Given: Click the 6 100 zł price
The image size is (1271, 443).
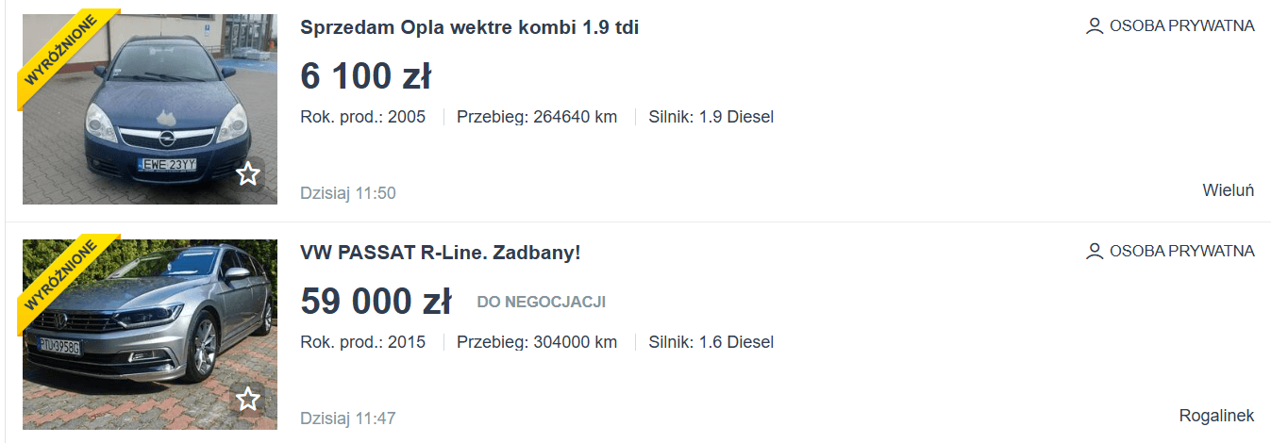Looking at the screenshot, I should (365, 76).
